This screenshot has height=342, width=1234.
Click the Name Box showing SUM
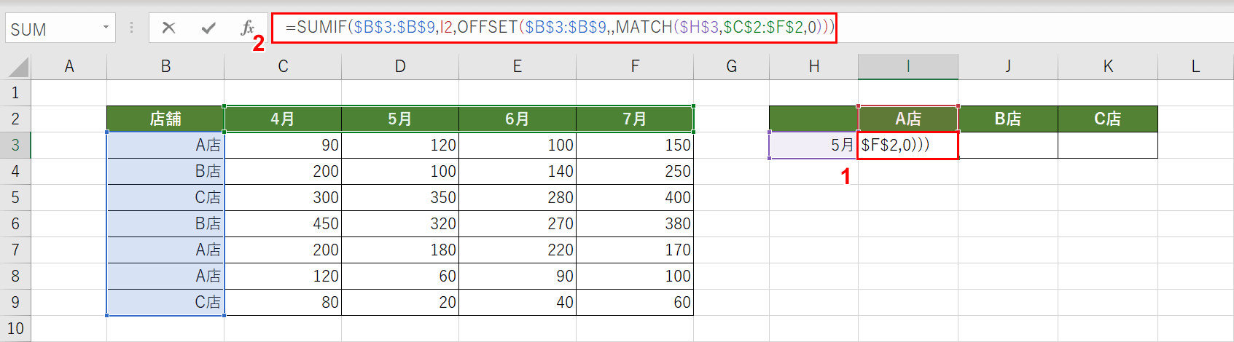[x=51, y=29]
